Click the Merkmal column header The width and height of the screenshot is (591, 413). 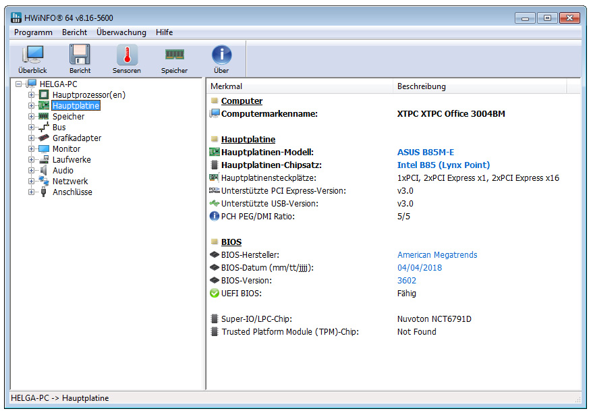click(227, 86)
